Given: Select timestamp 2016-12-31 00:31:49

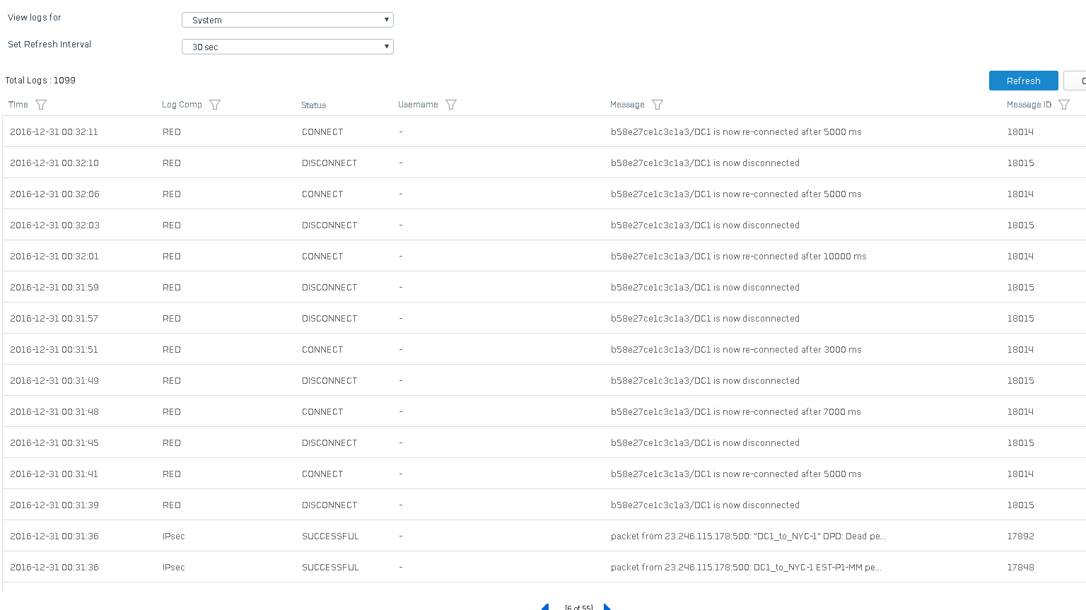Looking at the screenshot, I should pos(54,381).
